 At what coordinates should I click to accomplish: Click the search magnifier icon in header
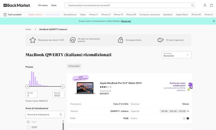click(x=192, y=5)
